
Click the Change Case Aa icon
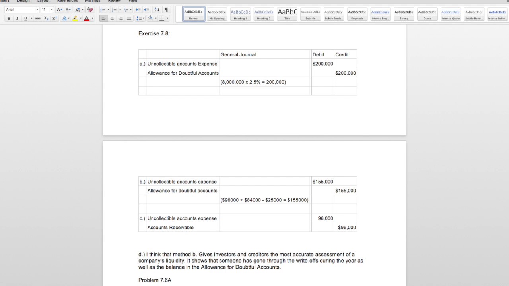(x=78, y=10)
